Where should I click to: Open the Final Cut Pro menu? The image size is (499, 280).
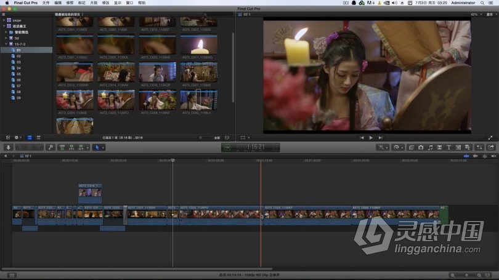pos(25,2)
